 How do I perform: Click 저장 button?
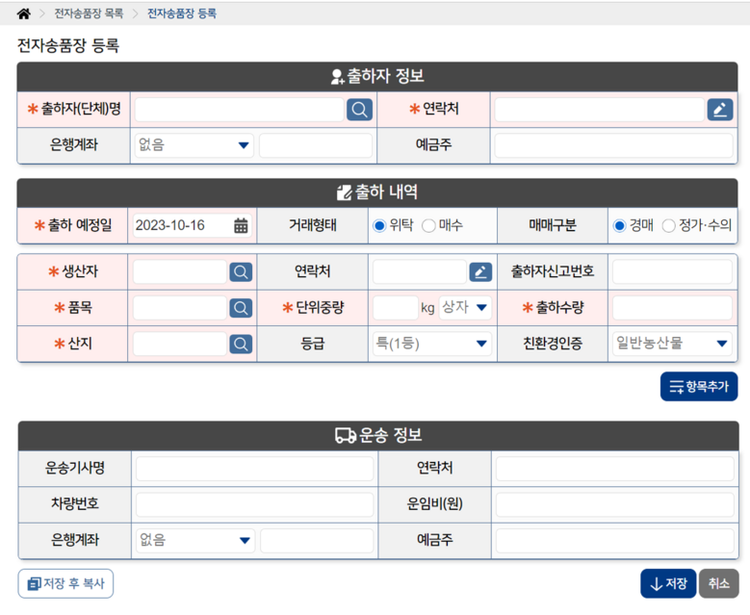668,583
